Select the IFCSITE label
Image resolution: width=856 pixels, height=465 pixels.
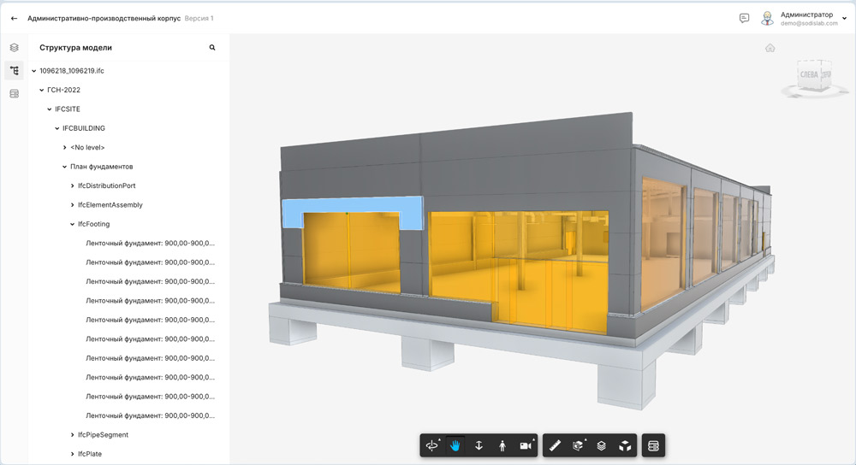(x=67, y=109)
